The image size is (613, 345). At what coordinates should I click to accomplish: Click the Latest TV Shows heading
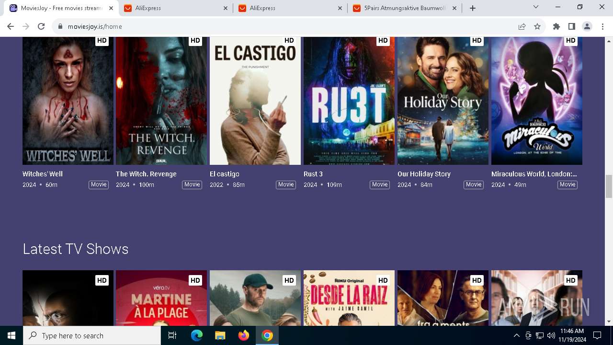76,249
